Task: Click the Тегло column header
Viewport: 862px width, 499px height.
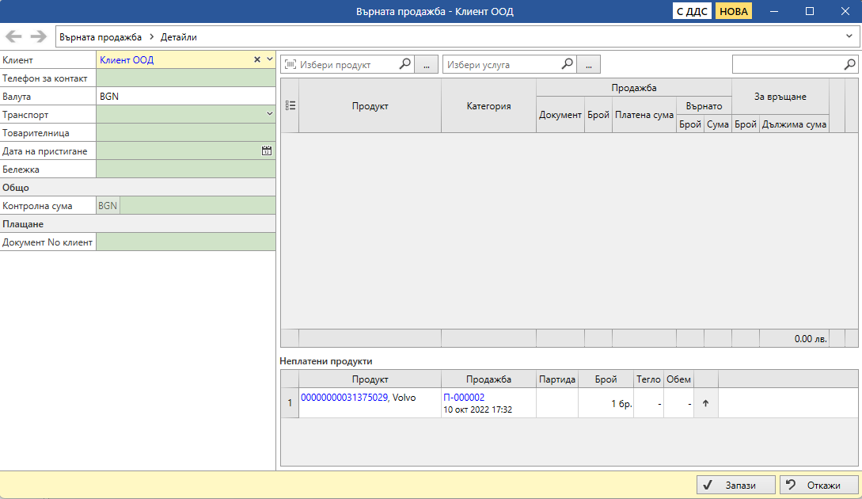Action: click(x=648, y=379)
